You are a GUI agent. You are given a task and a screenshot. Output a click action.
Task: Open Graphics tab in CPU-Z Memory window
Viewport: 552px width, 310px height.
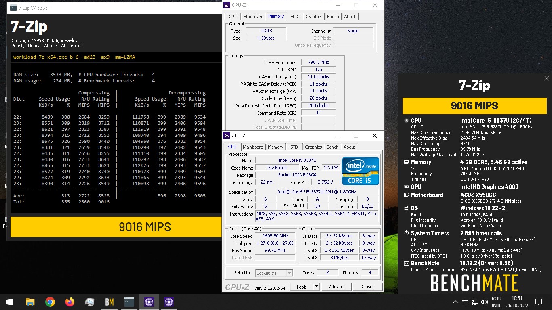pos(314,17)
